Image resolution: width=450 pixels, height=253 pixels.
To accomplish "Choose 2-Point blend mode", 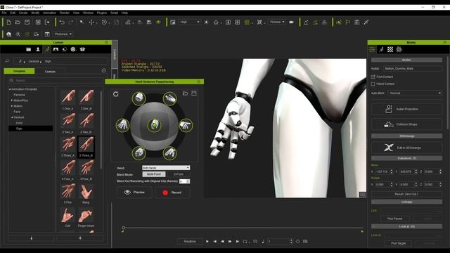I will click(x=178, y=174).
